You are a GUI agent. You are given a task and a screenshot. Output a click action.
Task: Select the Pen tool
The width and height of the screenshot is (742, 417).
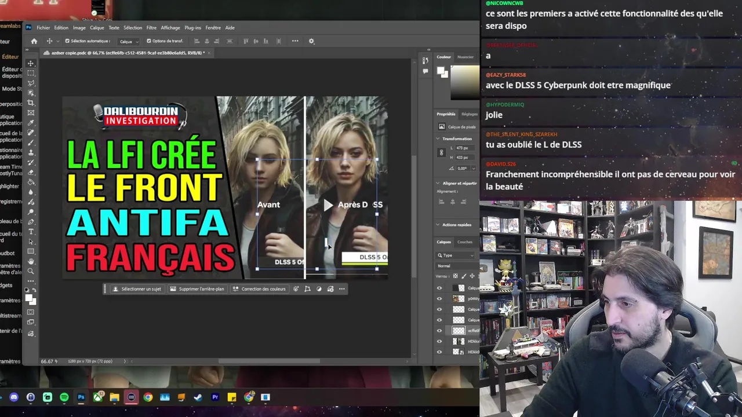[x=31, y=221]
